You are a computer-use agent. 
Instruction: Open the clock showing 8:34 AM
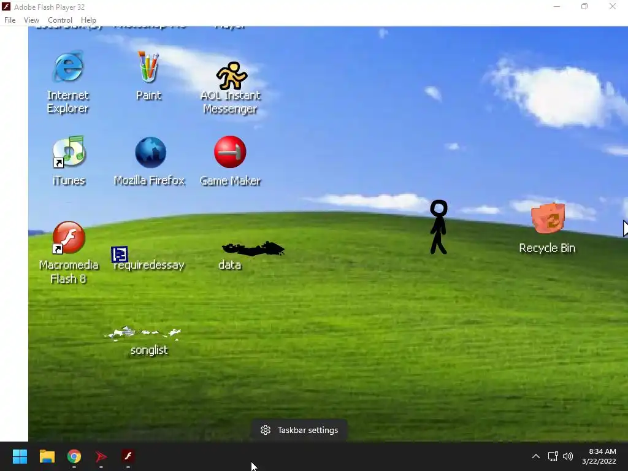pyautogui.click(x=599, y=456)
